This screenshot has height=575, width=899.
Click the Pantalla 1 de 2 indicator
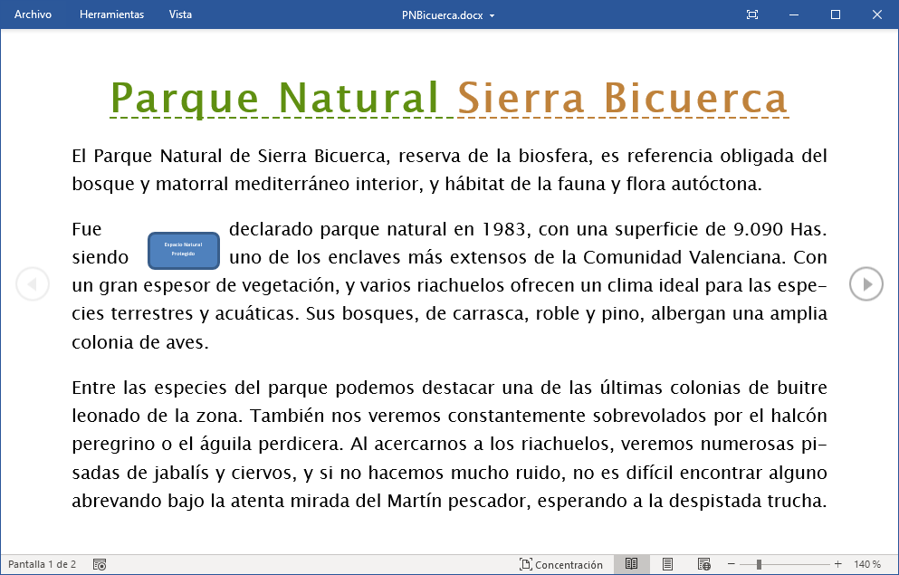tap(43, 564)
